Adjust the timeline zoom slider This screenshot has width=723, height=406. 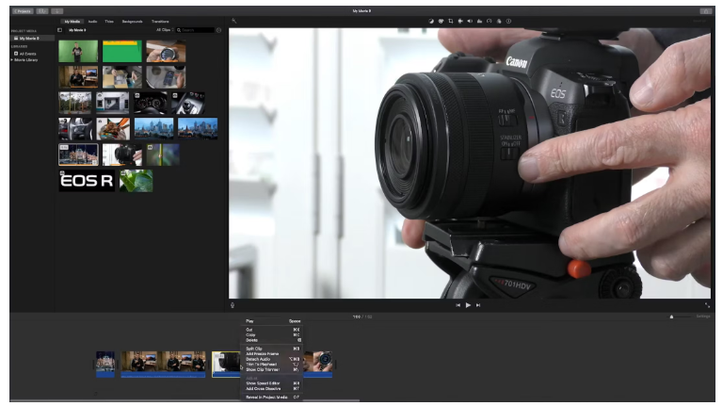680,317
